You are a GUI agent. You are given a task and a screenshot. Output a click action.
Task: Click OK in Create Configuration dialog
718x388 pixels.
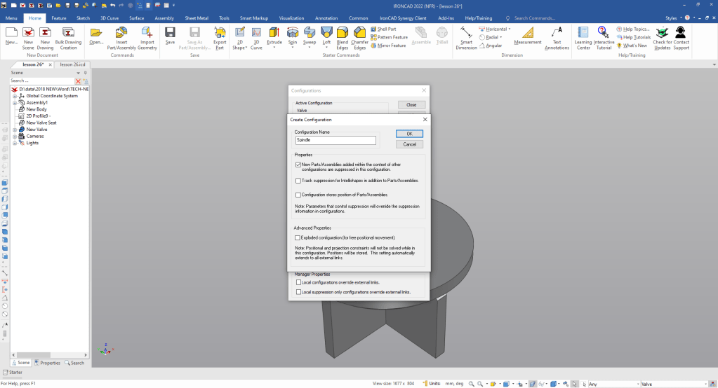click(409, 133)
